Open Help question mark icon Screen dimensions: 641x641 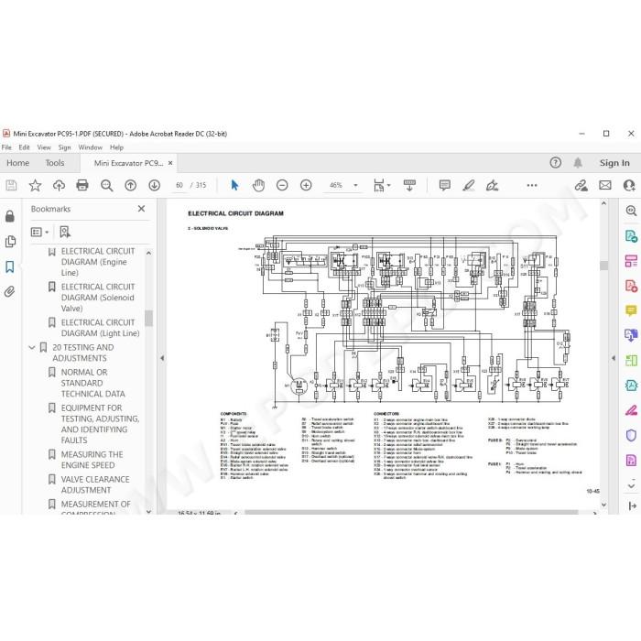(555, 163)
